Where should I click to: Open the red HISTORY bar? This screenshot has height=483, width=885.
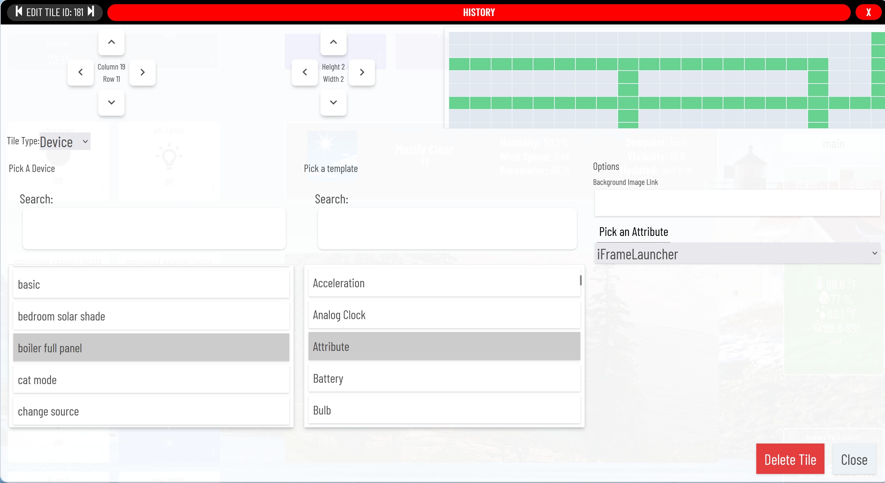pyautogui.click(x=479, y=13)
